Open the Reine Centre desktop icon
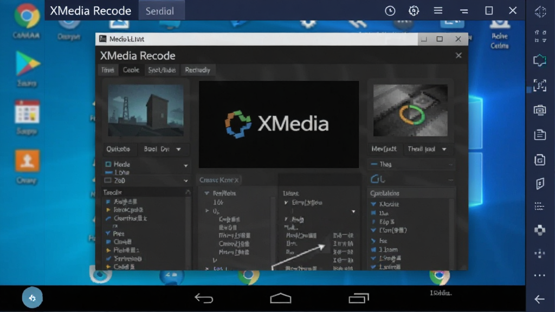Screen dimensions: 555x312 tap(499, 34)
